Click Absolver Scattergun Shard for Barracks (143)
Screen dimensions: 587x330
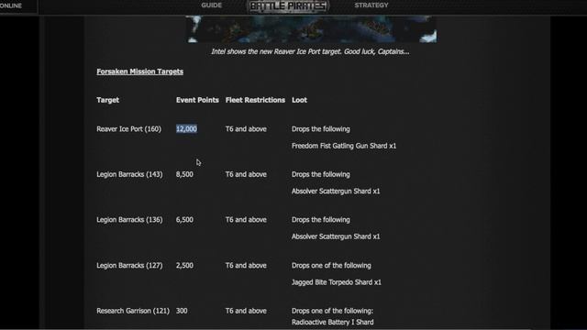(x=336, y=192)
